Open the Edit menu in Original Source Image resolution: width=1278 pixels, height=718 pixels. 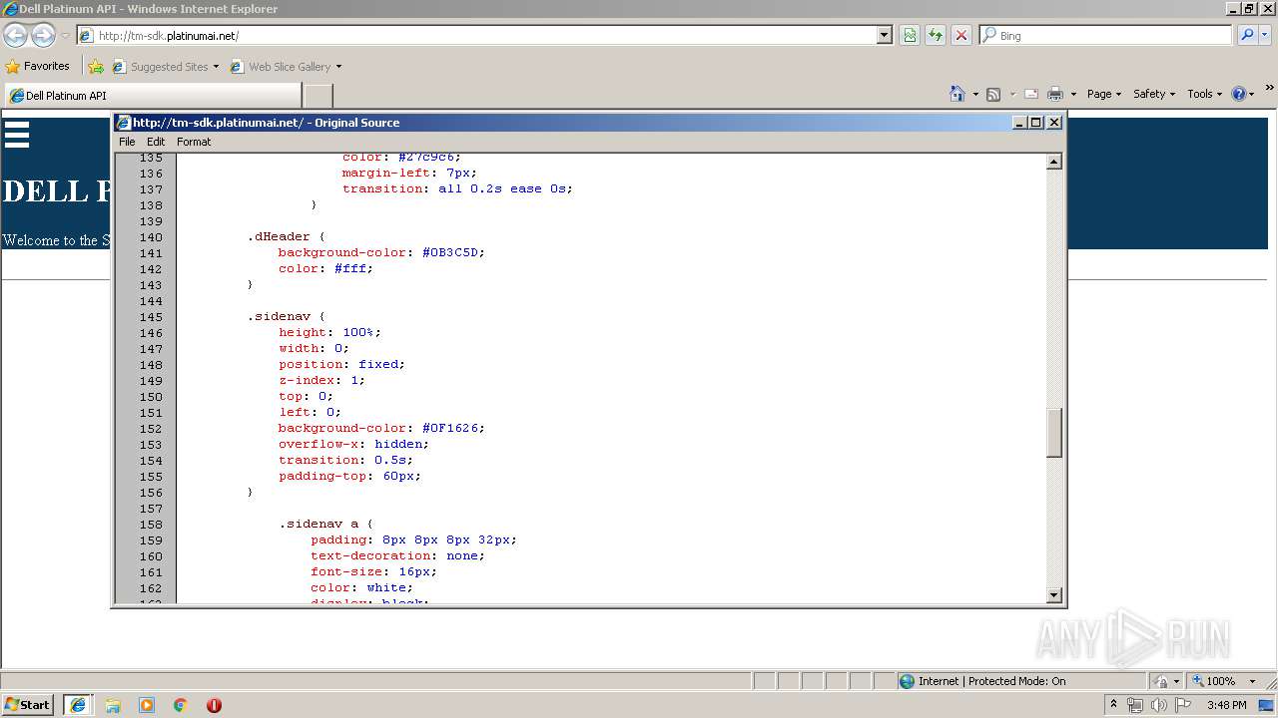coord(156,142)
